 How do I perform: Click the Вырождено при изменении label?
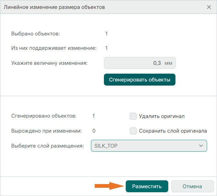(46, 131)
